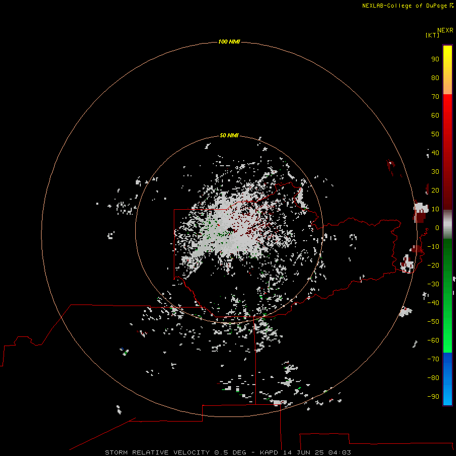This screenshot has width=456, height=456.
Task: Click the -70 value on the velocity scale
Action: 433,359
